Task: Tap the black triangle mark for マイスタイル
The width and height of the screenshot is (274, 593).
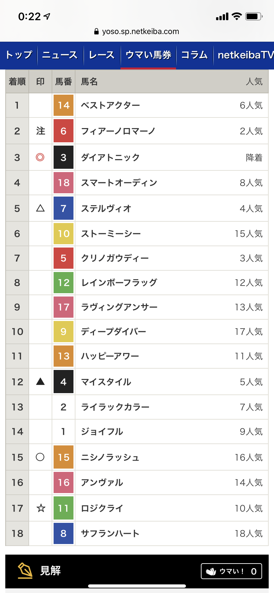Action: coord(40,382)
